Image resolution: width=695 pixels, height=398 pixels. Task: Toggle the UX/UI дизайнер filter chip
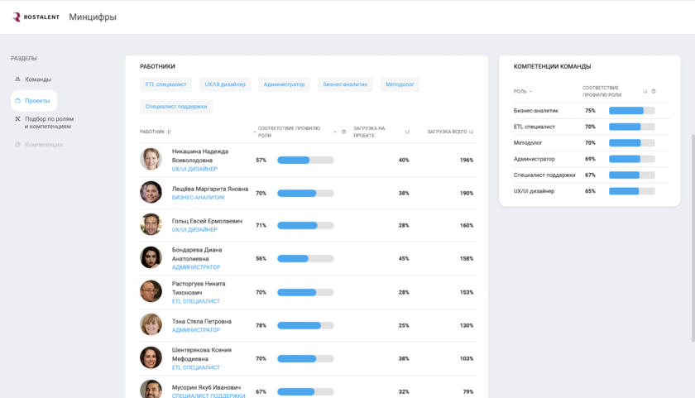(225, 84)
